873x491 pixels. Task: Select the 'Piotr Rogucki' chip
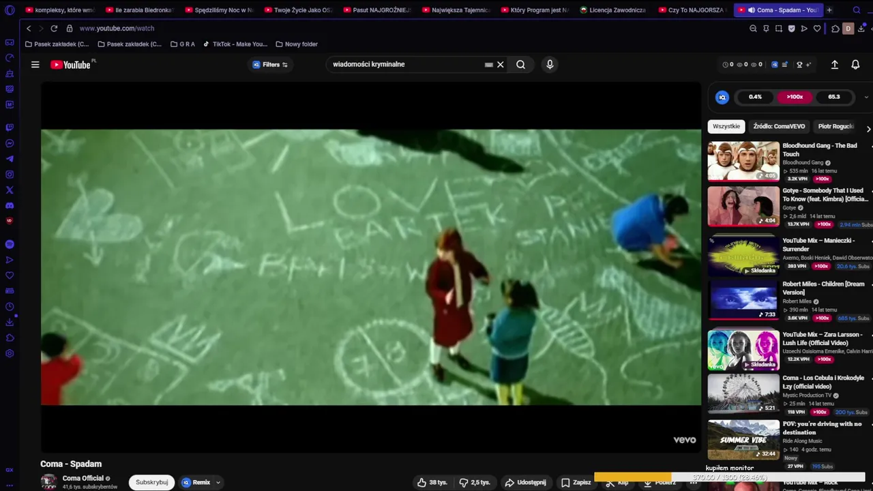[836, 126]
